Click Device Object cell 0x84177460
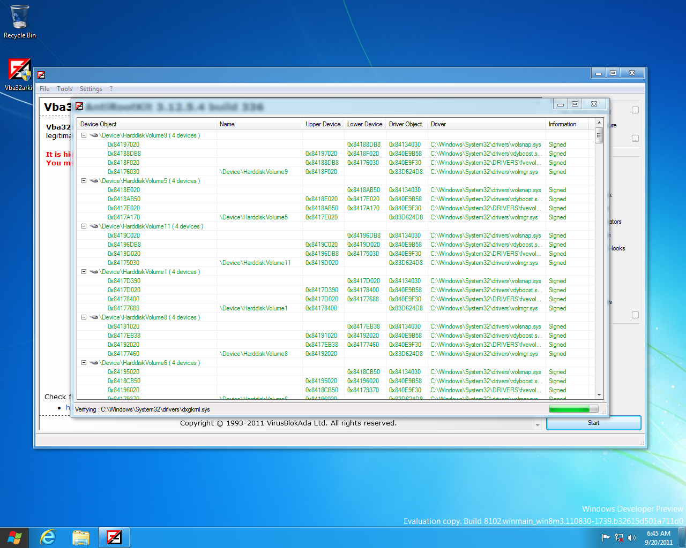 (x=123, y=354)
